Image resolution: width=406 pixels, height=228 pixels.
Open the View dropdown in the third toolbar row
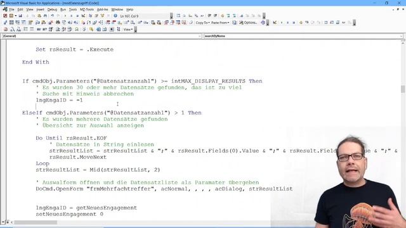click(128, 30)
